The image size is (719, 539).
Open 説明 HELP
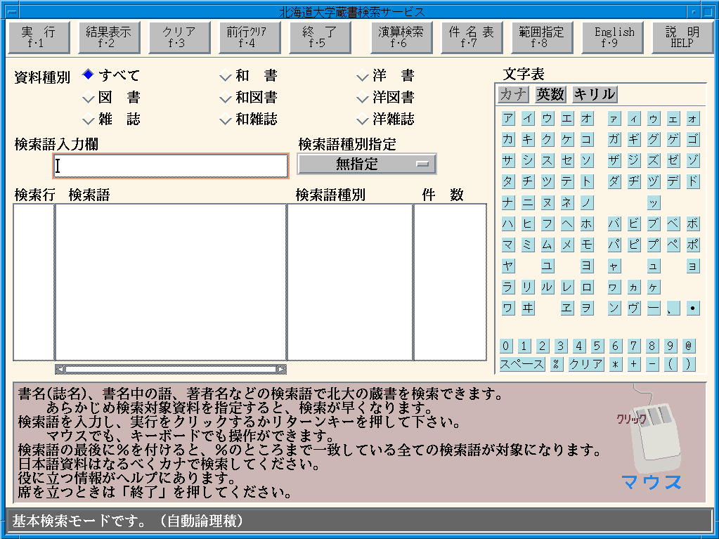682,37
